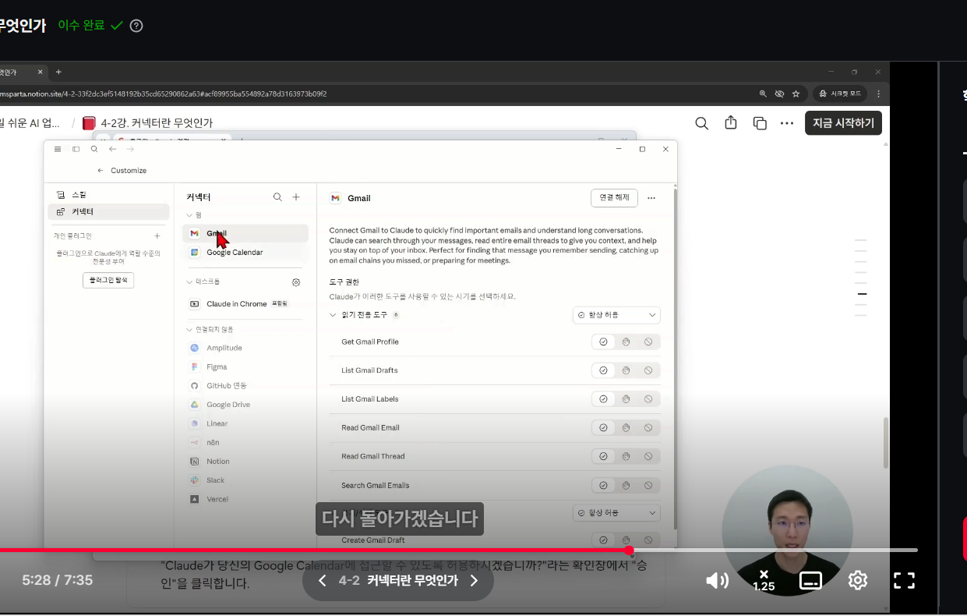This screenshot has height=616, width=967.
Task: Set List Gmail Drafts to needs approval
Action: tap(626, 370)
